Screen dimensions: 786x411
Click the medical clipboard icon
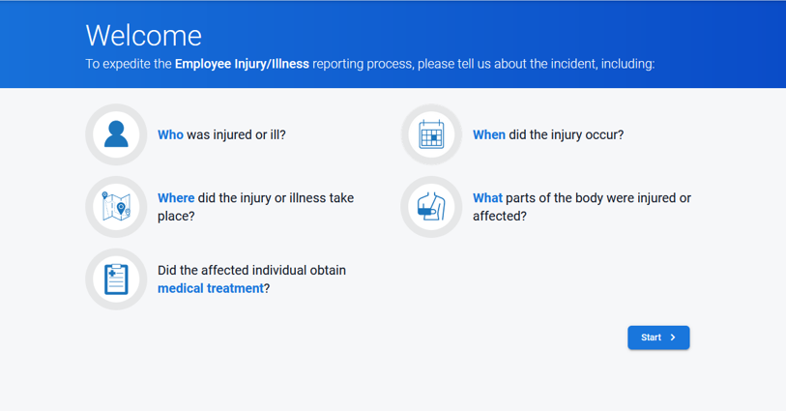tap(116, 279)
